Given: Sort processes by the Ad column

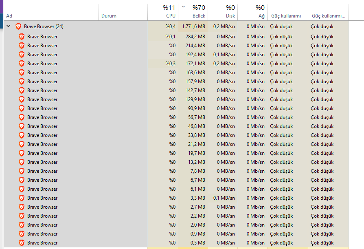Looking at the screenshot, I should pos(51,12).
